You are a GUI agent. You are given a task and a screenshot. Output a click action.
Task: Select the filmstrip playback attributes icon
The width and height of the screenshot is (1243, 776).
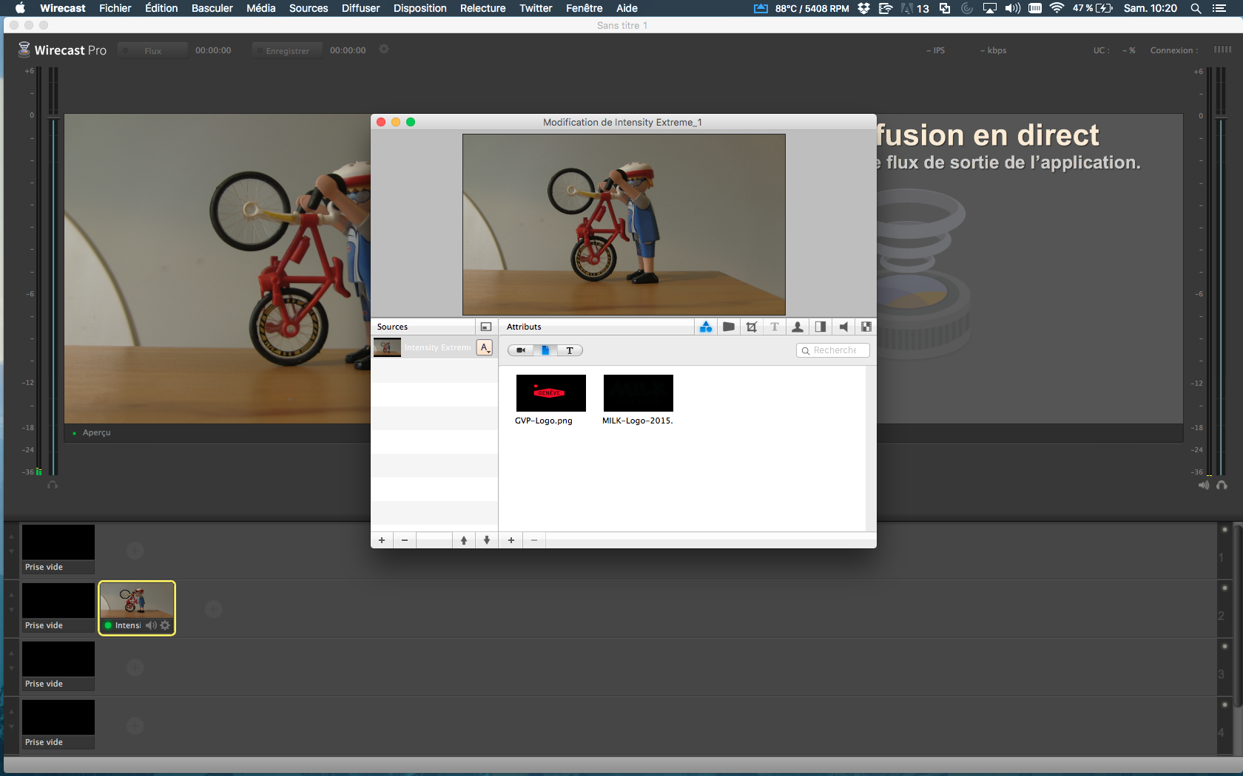click(866, 327)
